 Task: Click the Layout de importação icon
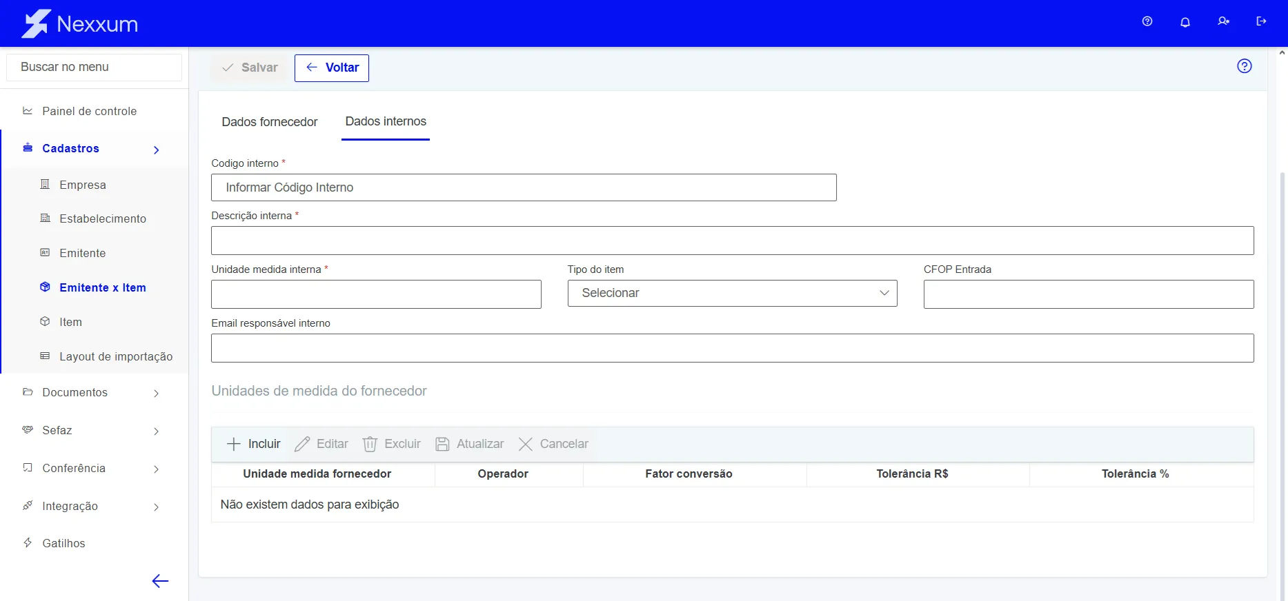[45, 356]
